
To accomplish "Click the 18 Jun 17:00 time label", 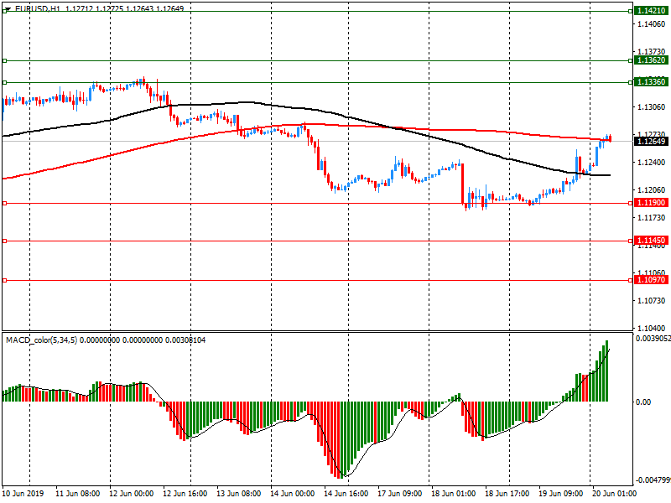I will coord(507,493).
